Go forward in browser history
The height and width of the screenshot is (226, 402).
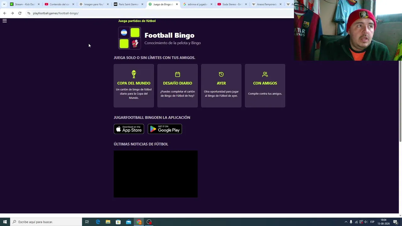point(12,13)
